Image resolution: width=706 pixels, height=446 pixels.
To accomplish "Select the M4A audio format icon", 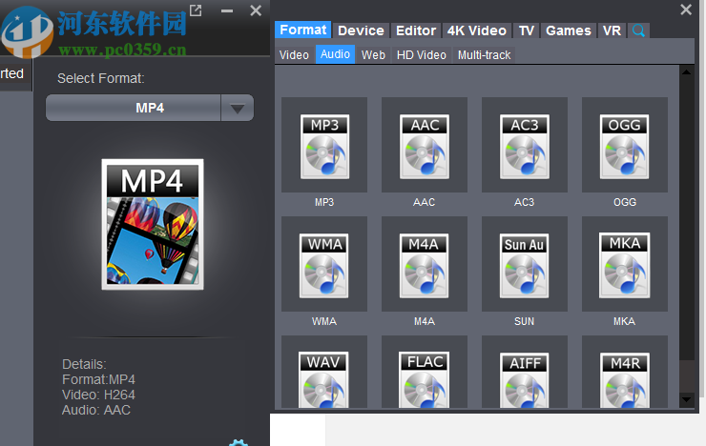I will (425, 264).
